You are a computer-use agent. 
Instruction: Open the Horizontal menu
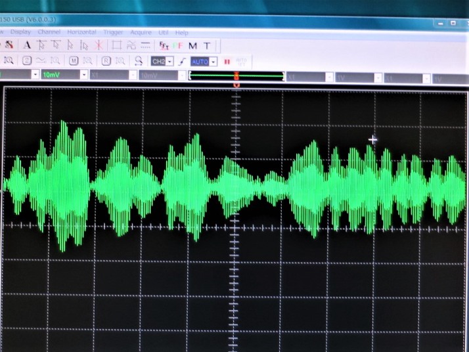click(81, 32)
